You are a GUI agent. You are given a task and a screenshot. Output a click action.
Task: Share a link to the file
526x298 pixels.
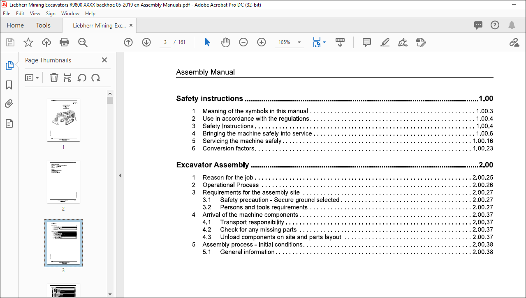pos(514,42)
